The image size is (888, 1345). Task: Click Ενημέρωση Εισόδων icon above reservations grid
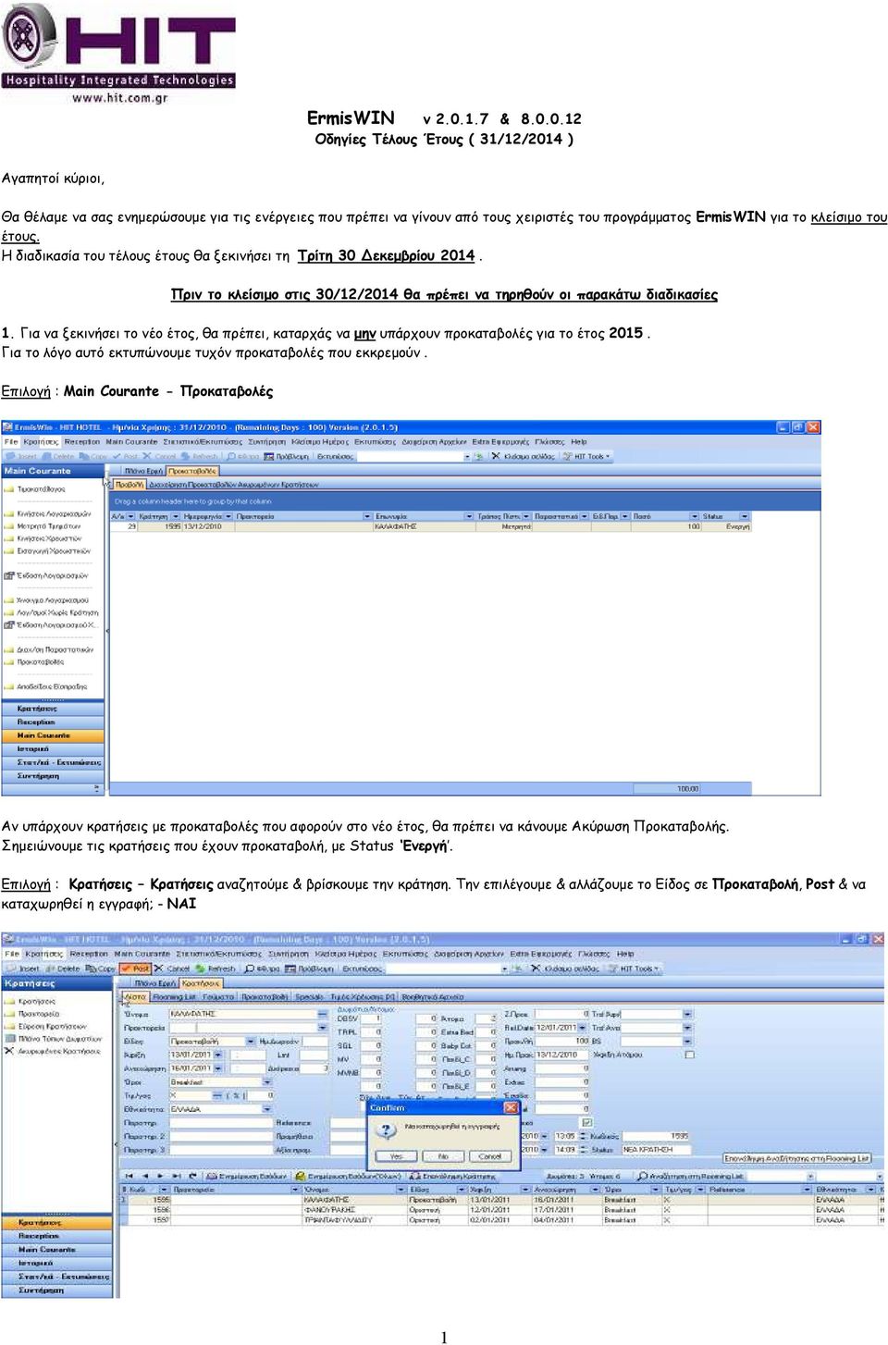point(247,1176)
